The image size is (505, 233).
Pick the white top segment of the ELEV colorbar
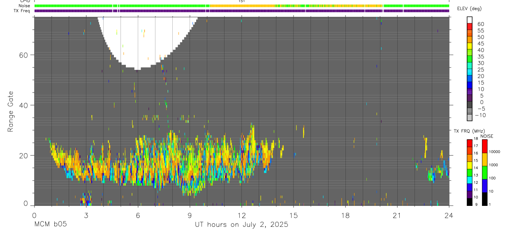click(x=470, y=19)
